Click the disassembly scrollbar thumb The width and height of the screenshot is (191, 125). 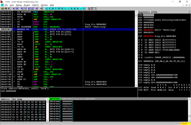(x=136, y=15)
